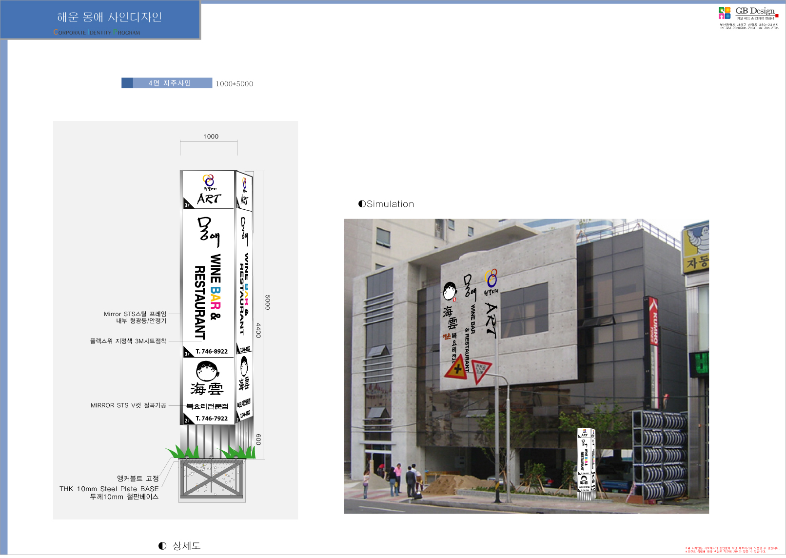Click the 상세도 caption
786x558 pixels.
187,546
